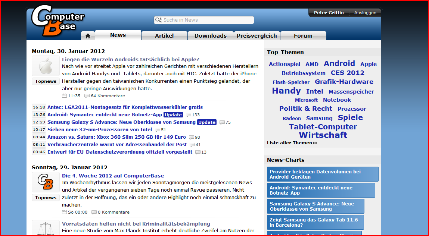Click calendar icon beside 11:35 time
429x236 pixels.
(x=65, y=96)
